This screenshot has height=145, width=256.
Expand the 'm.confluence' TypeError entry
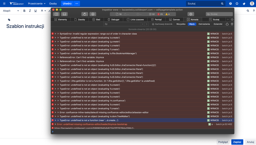[x=56, y=101]
